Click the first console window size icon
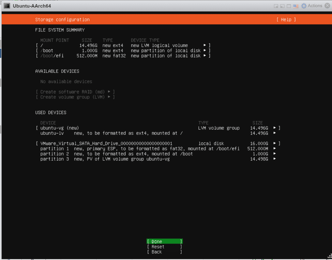The width and height of the screenshot is (332, 260). coord(276,6)
